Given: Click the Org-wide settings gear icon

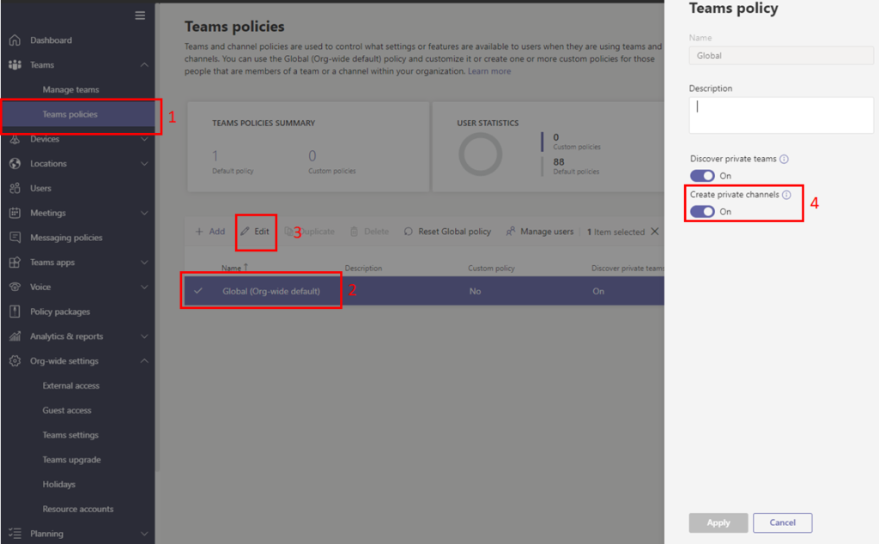Looking at the screenshot, I should tap(15, 360).
